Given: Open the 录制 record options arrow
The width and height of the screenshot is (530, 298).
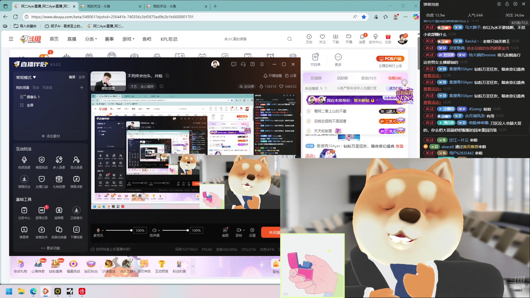Looking at the screenshot, I should 244,230.
